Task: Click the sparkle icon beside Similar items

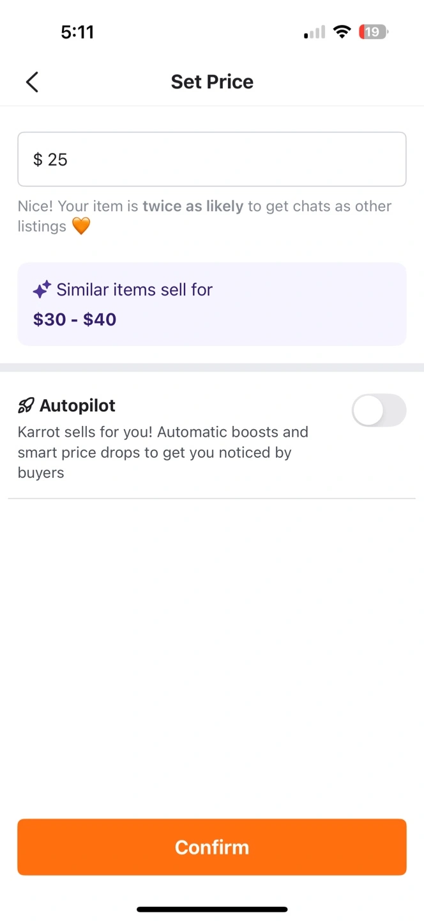Action: pyautogui.click(x=42, y=290)
